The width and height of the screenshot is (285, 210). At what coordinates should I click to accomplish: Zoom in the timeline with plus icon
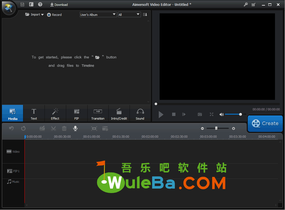234,129
